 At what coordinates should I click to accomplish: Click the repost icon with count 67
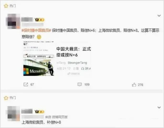point(26,85)
